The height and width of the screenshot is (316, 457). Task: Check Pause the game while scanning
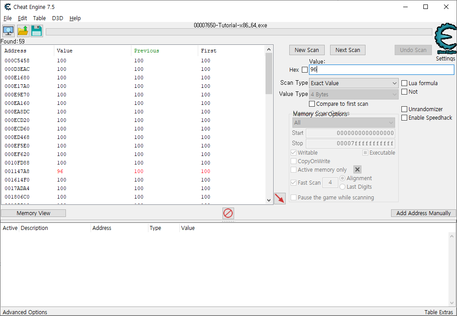[x=293, y=198]
